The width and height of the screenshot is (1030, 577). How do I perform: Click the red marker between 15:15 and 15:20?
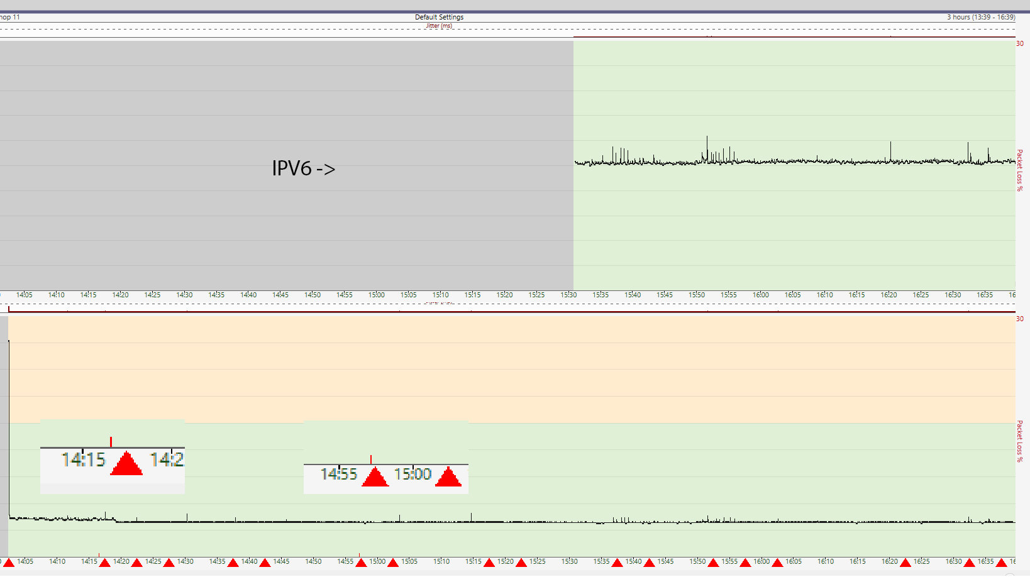tap(489, 563)
